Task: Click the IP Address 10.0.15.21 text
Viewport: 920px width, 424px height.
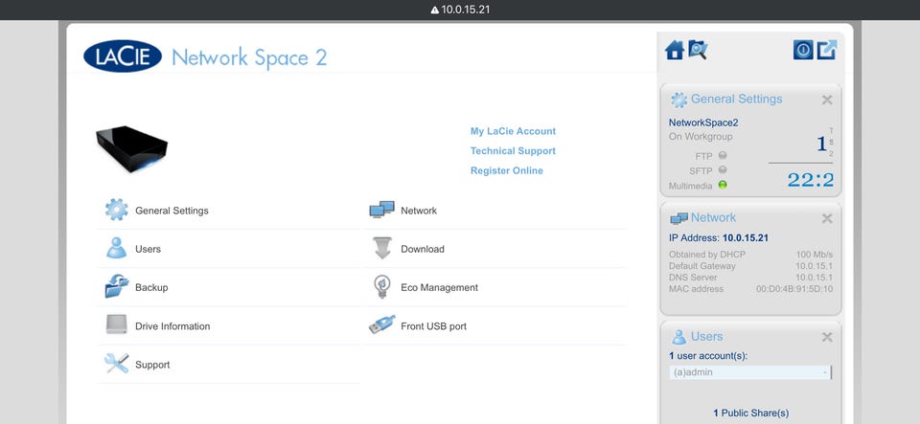Action: point(718,237)
